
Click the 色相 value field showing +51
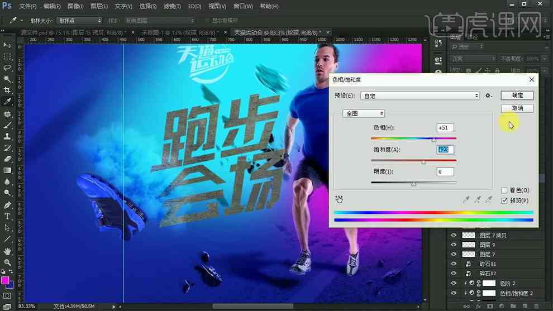(x=445, y=128)
